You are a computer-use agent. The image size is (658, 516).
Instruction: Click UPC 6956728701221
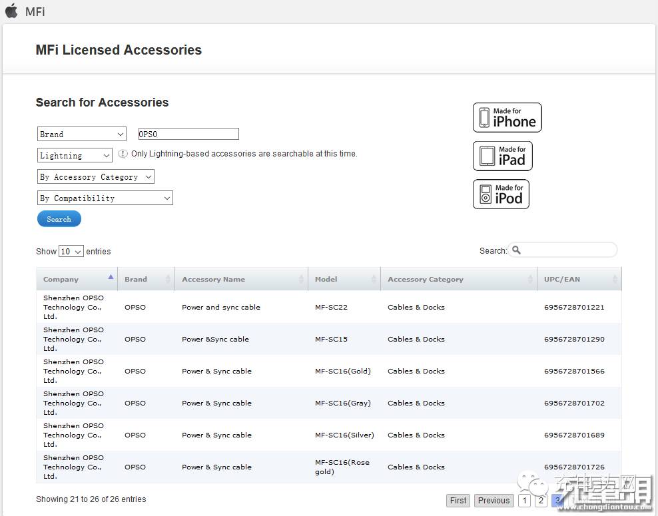pos(574,307)
